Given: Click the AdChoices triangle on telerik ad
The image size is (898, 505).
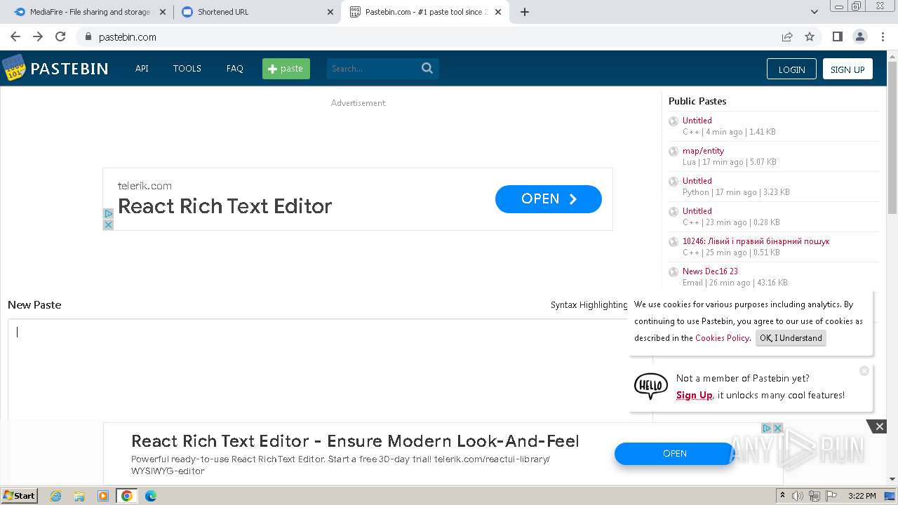Looking at the screenshot, I should [108, 213].
